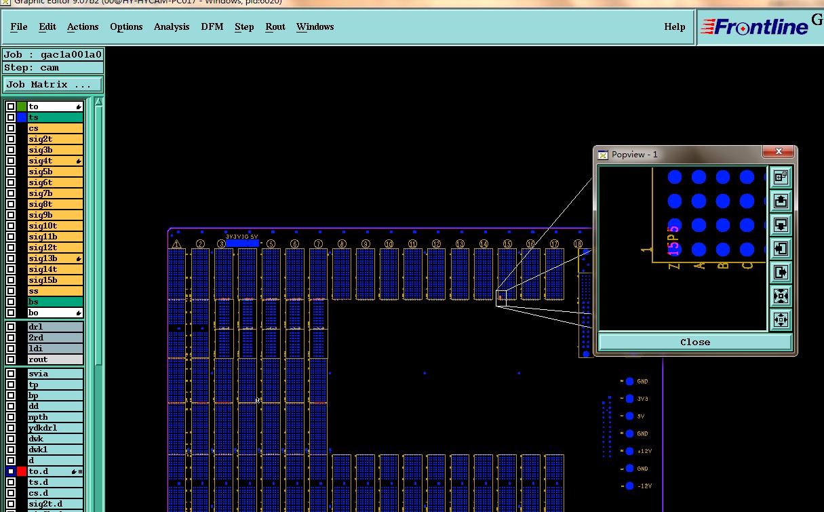
Task: Select the sig7b layer name
Action: point(55,193)
